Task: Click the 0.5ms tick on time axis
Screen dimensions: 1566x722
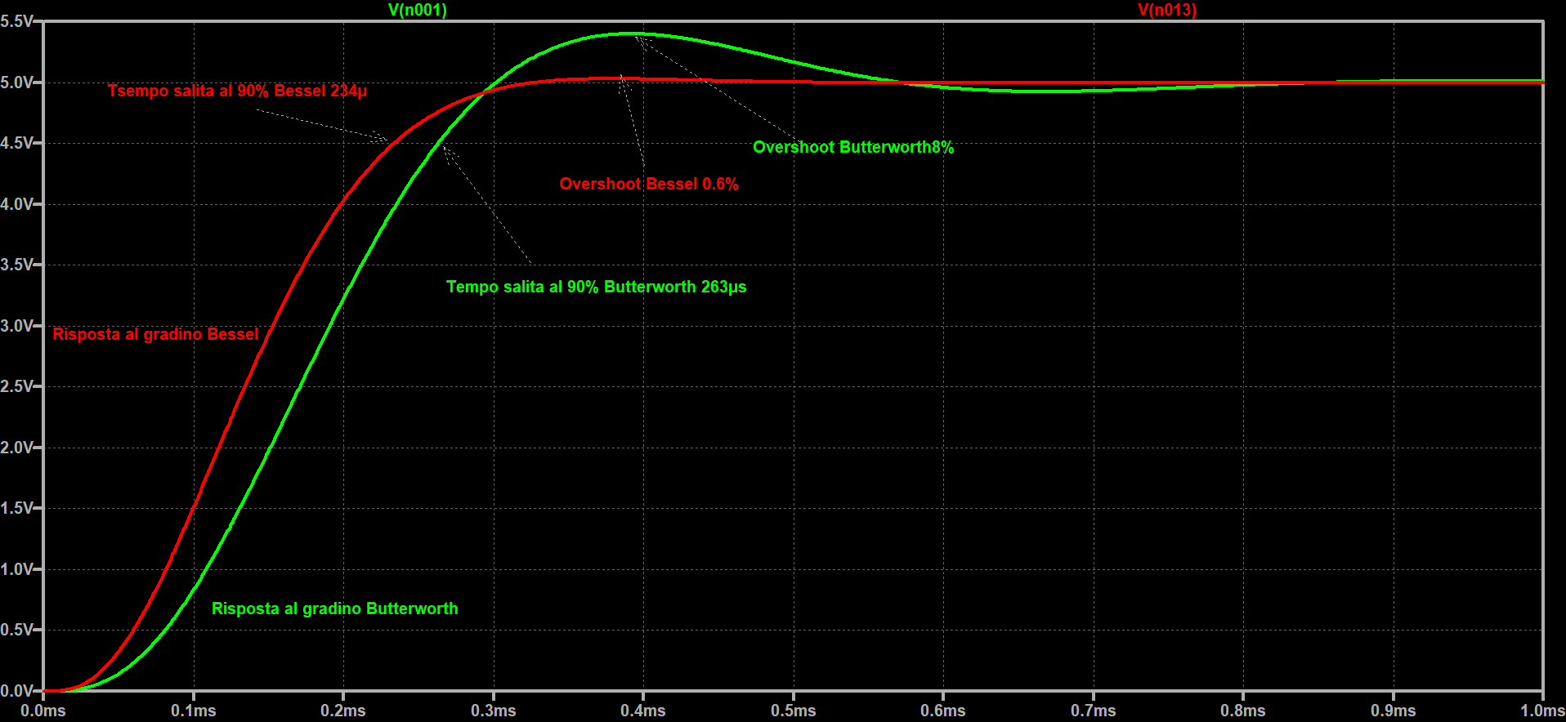Action: 793,711
